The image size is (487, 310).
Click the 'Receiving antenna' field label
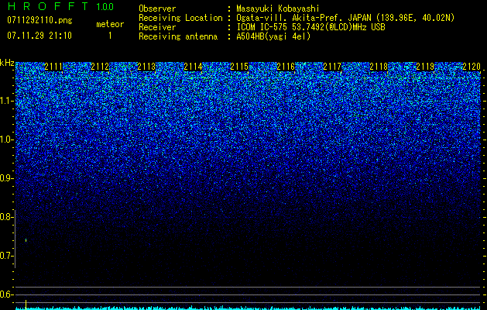pyautogui.click(x=178, y=36)
